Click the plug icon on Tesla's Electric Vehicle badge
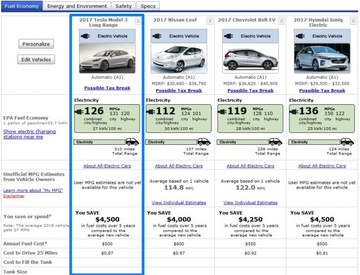The width and height of the screenshot is (360, 275). [86, 36]
